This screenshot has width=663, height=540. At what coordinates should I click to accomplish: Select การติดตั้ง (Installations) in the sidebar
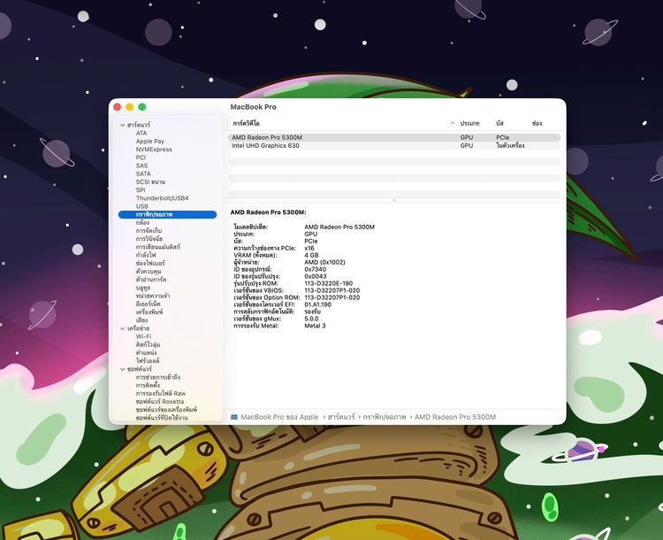pos(148,385)
